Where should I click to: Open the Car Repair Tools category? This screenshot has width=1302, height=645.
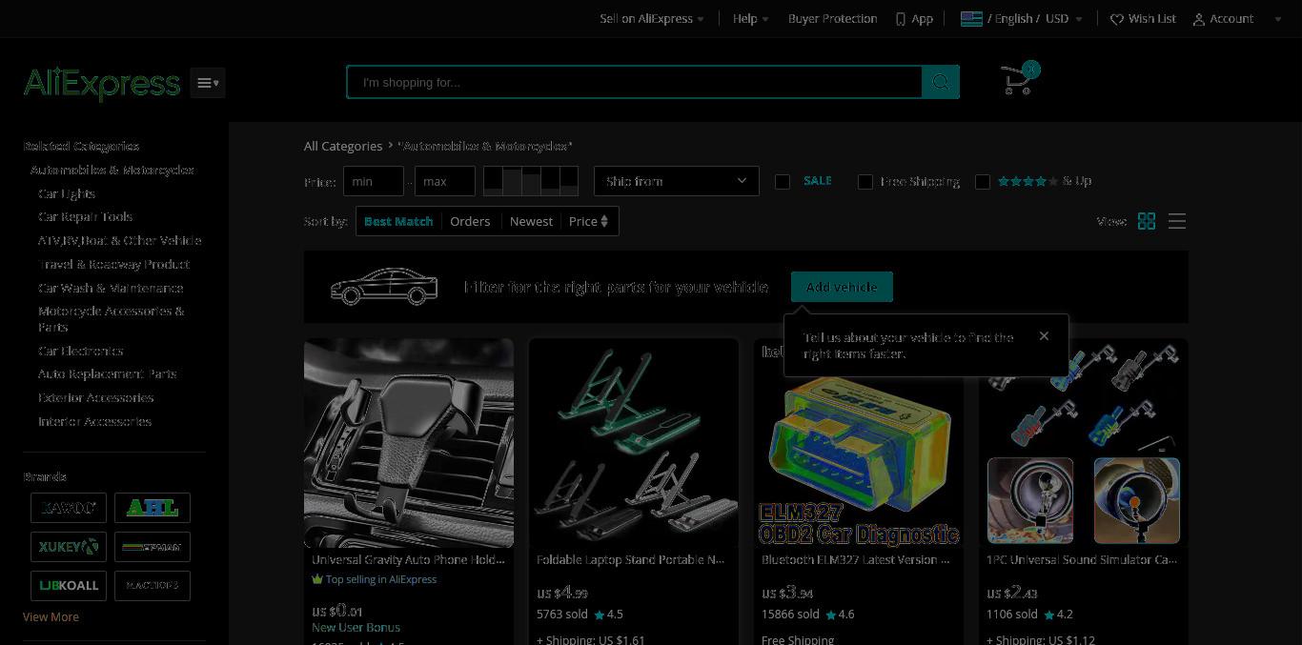[x=85, y=216]
